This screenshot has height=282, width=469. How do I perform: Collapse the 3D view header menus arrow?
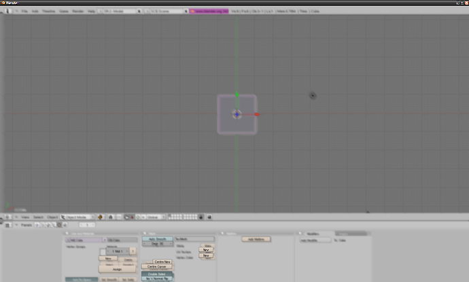[16, 217]
